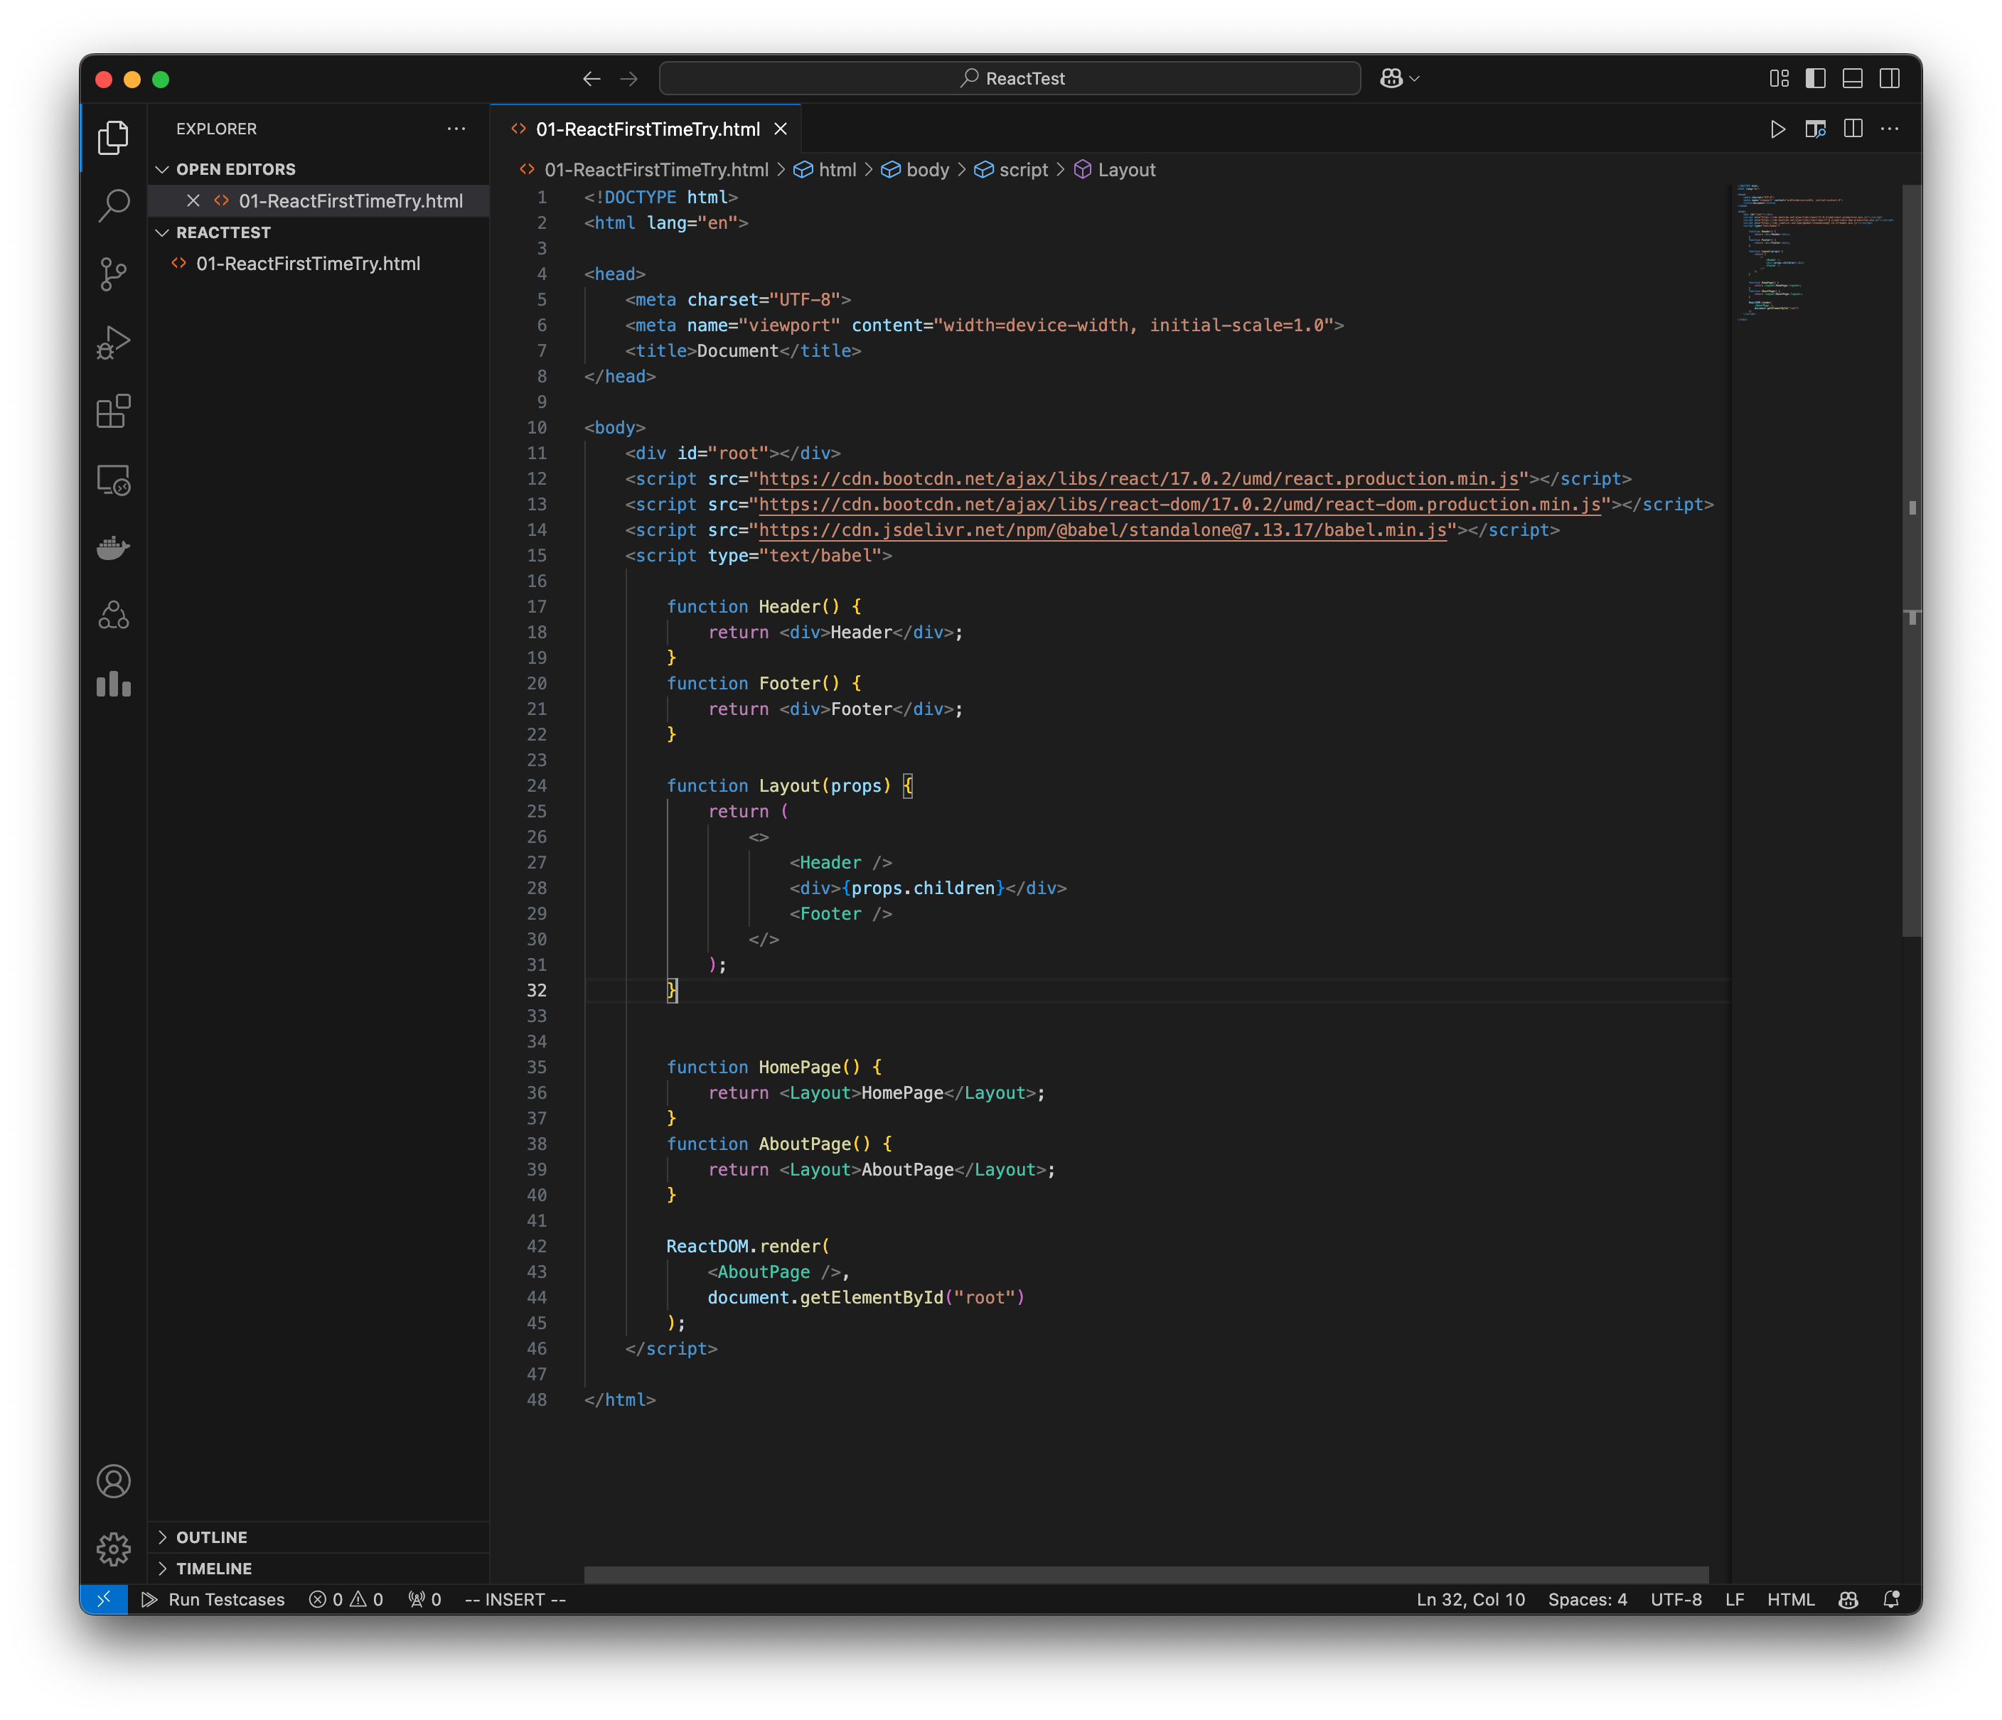Toggle the primary sidebar visibility
The image size is (2002, 1720).
1816,79
